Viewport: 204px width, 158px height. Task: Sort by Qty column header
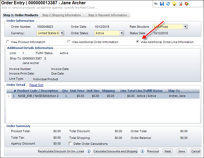pyautogui.click(x=65, y=91)
